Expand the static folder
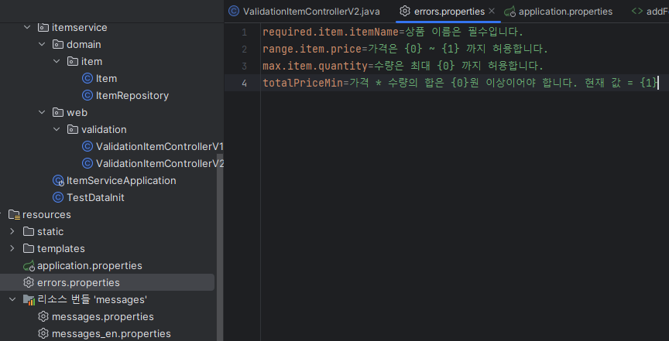 (12, 231)
